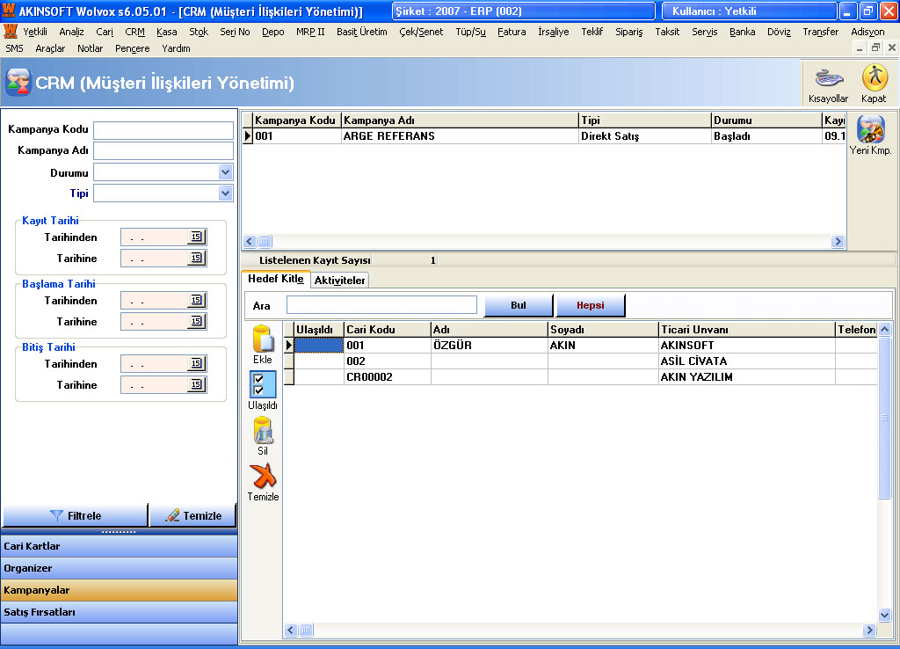Click the Durumu column header in grid
The width and height of the screenshot is (900, 649).
click(766, 120)
